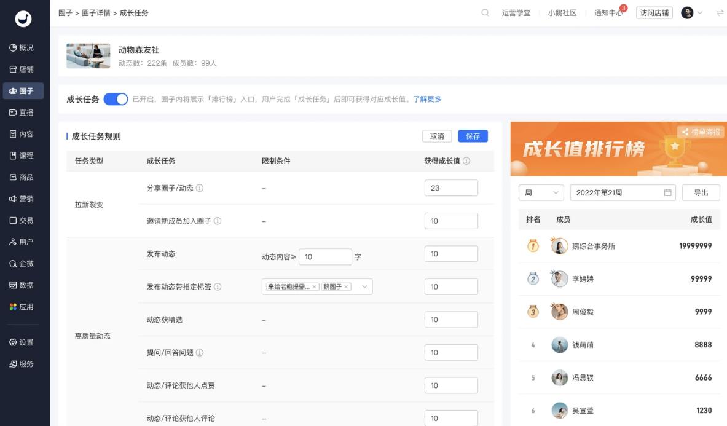The width and height of the screenshot is (727, 426).
Task: Click the calendar icon in week picker
Action: point(667,192)
